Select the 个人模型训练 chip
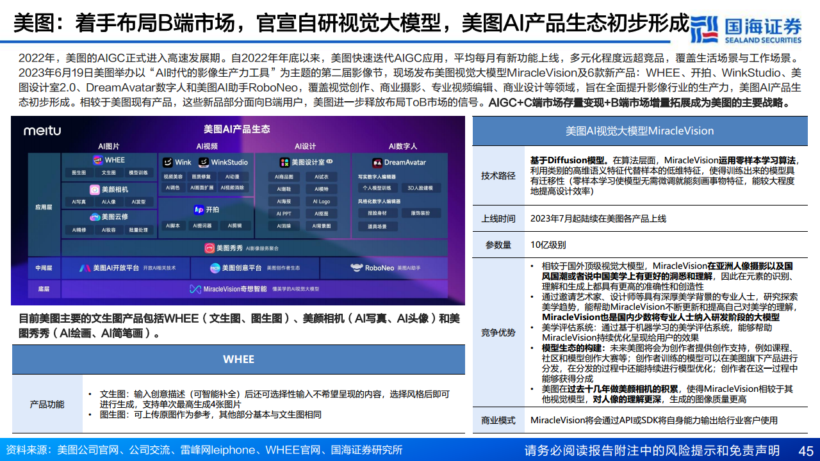The width and height of the screenshot is (820, 461). tap(377, 188)
